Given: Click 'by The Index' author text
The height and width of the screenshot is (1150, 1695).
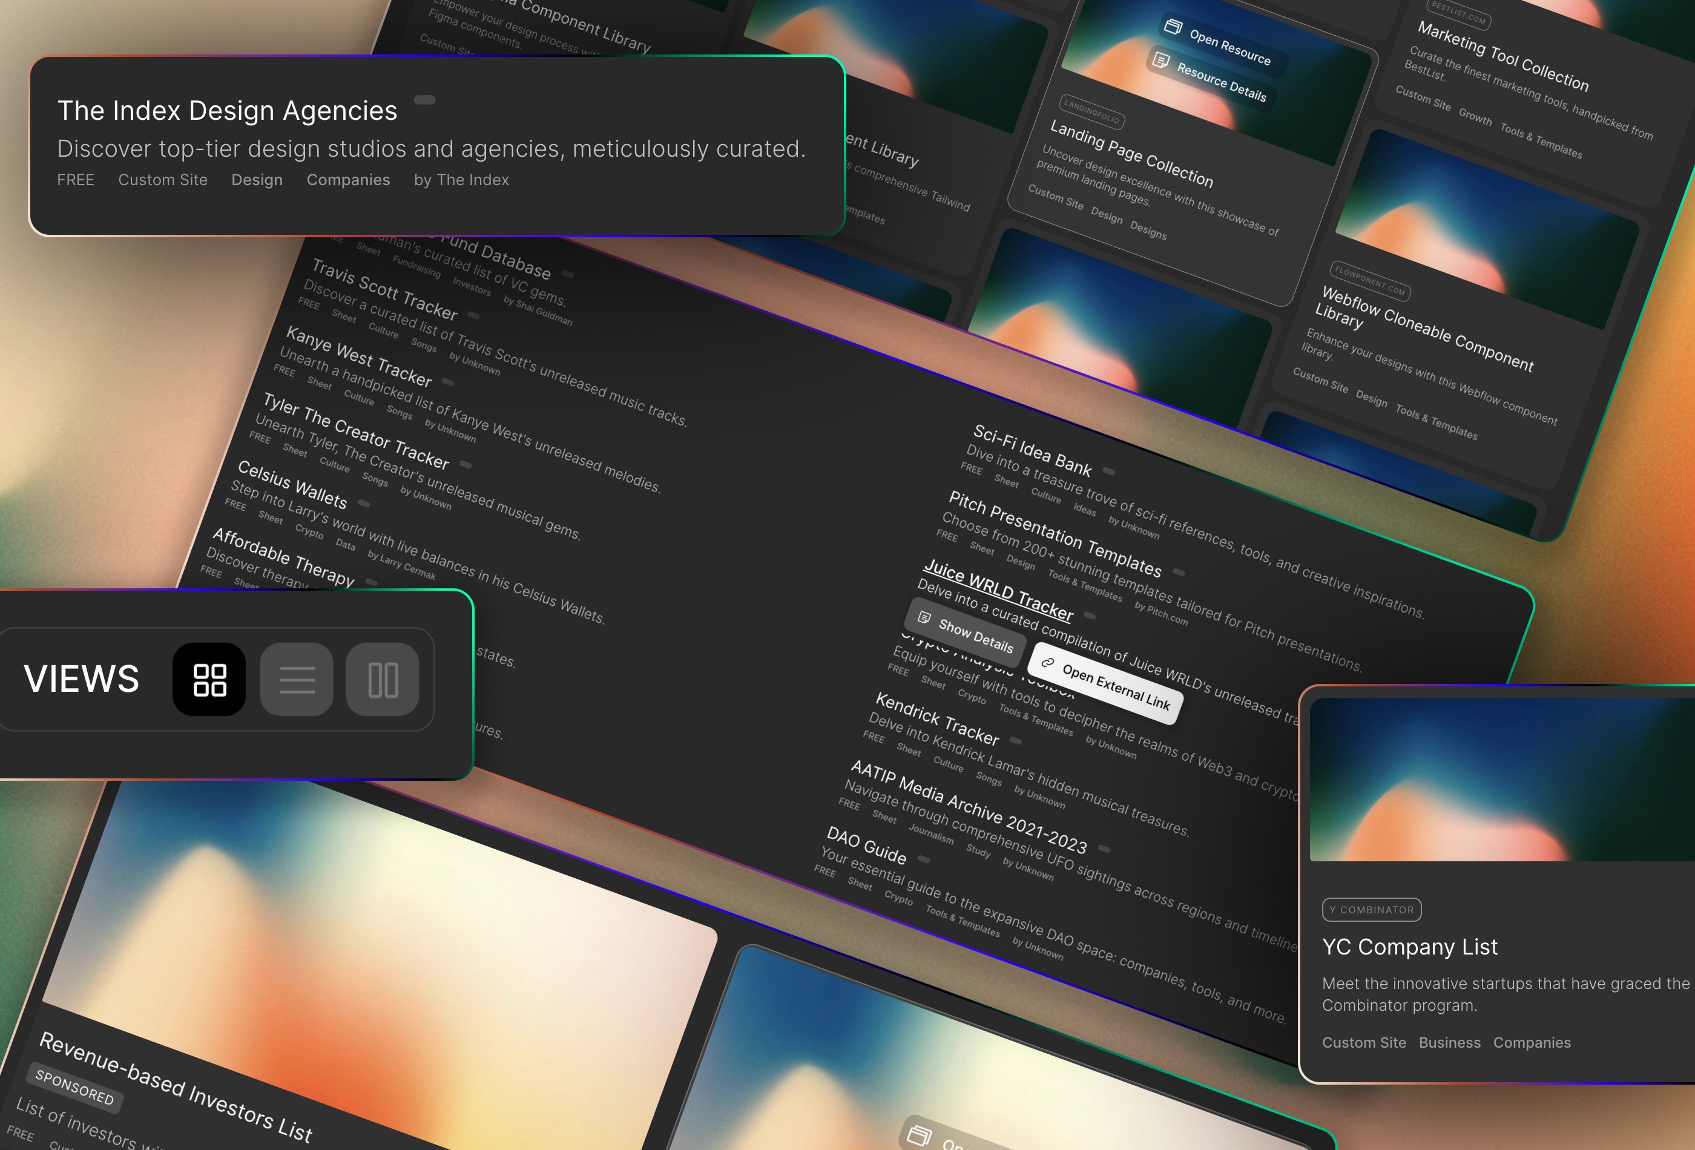Looking at the screenshot, I should (x=461, y=180).
